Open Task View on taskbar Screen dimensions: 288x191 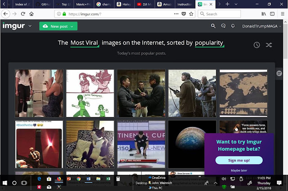24,183
